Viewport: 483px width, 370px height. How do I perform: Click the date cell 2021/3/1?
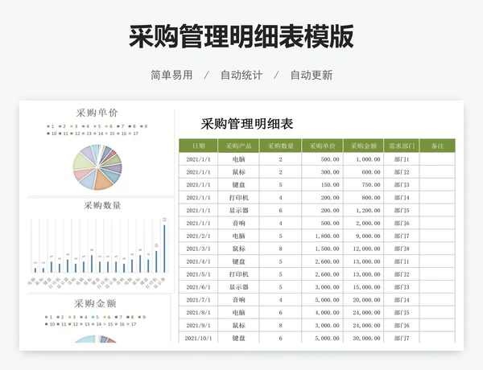coord(198,249)
